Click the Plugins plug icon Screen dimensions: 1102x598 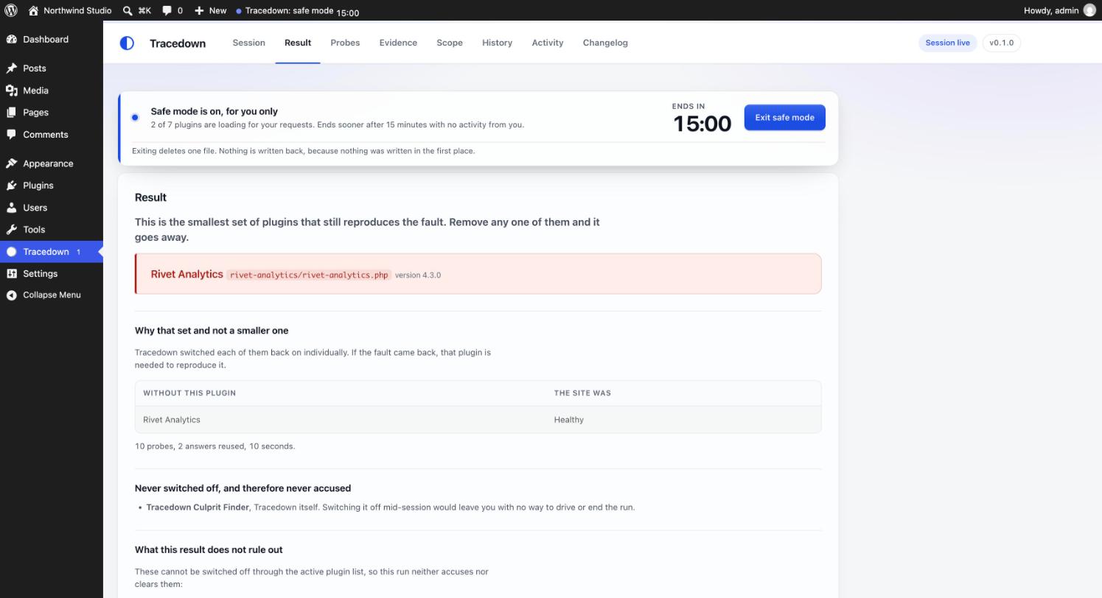tap(12, 185)
